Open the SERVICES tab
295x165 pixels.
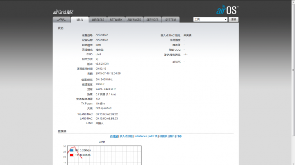click(152, 20)
